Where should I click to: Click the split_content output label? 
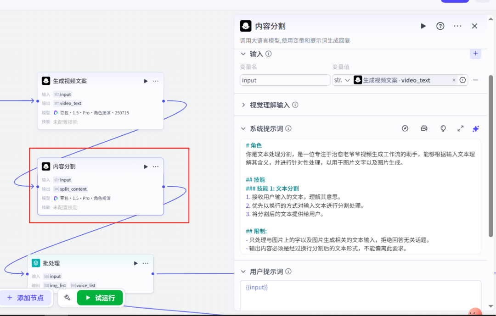click(x=71, y=189)
